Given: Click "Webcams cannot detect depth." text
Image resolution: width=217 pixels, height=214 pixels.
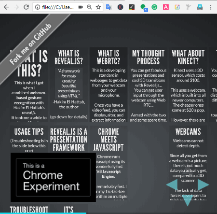Looking at the screenshot, I should tap(188, 143).
